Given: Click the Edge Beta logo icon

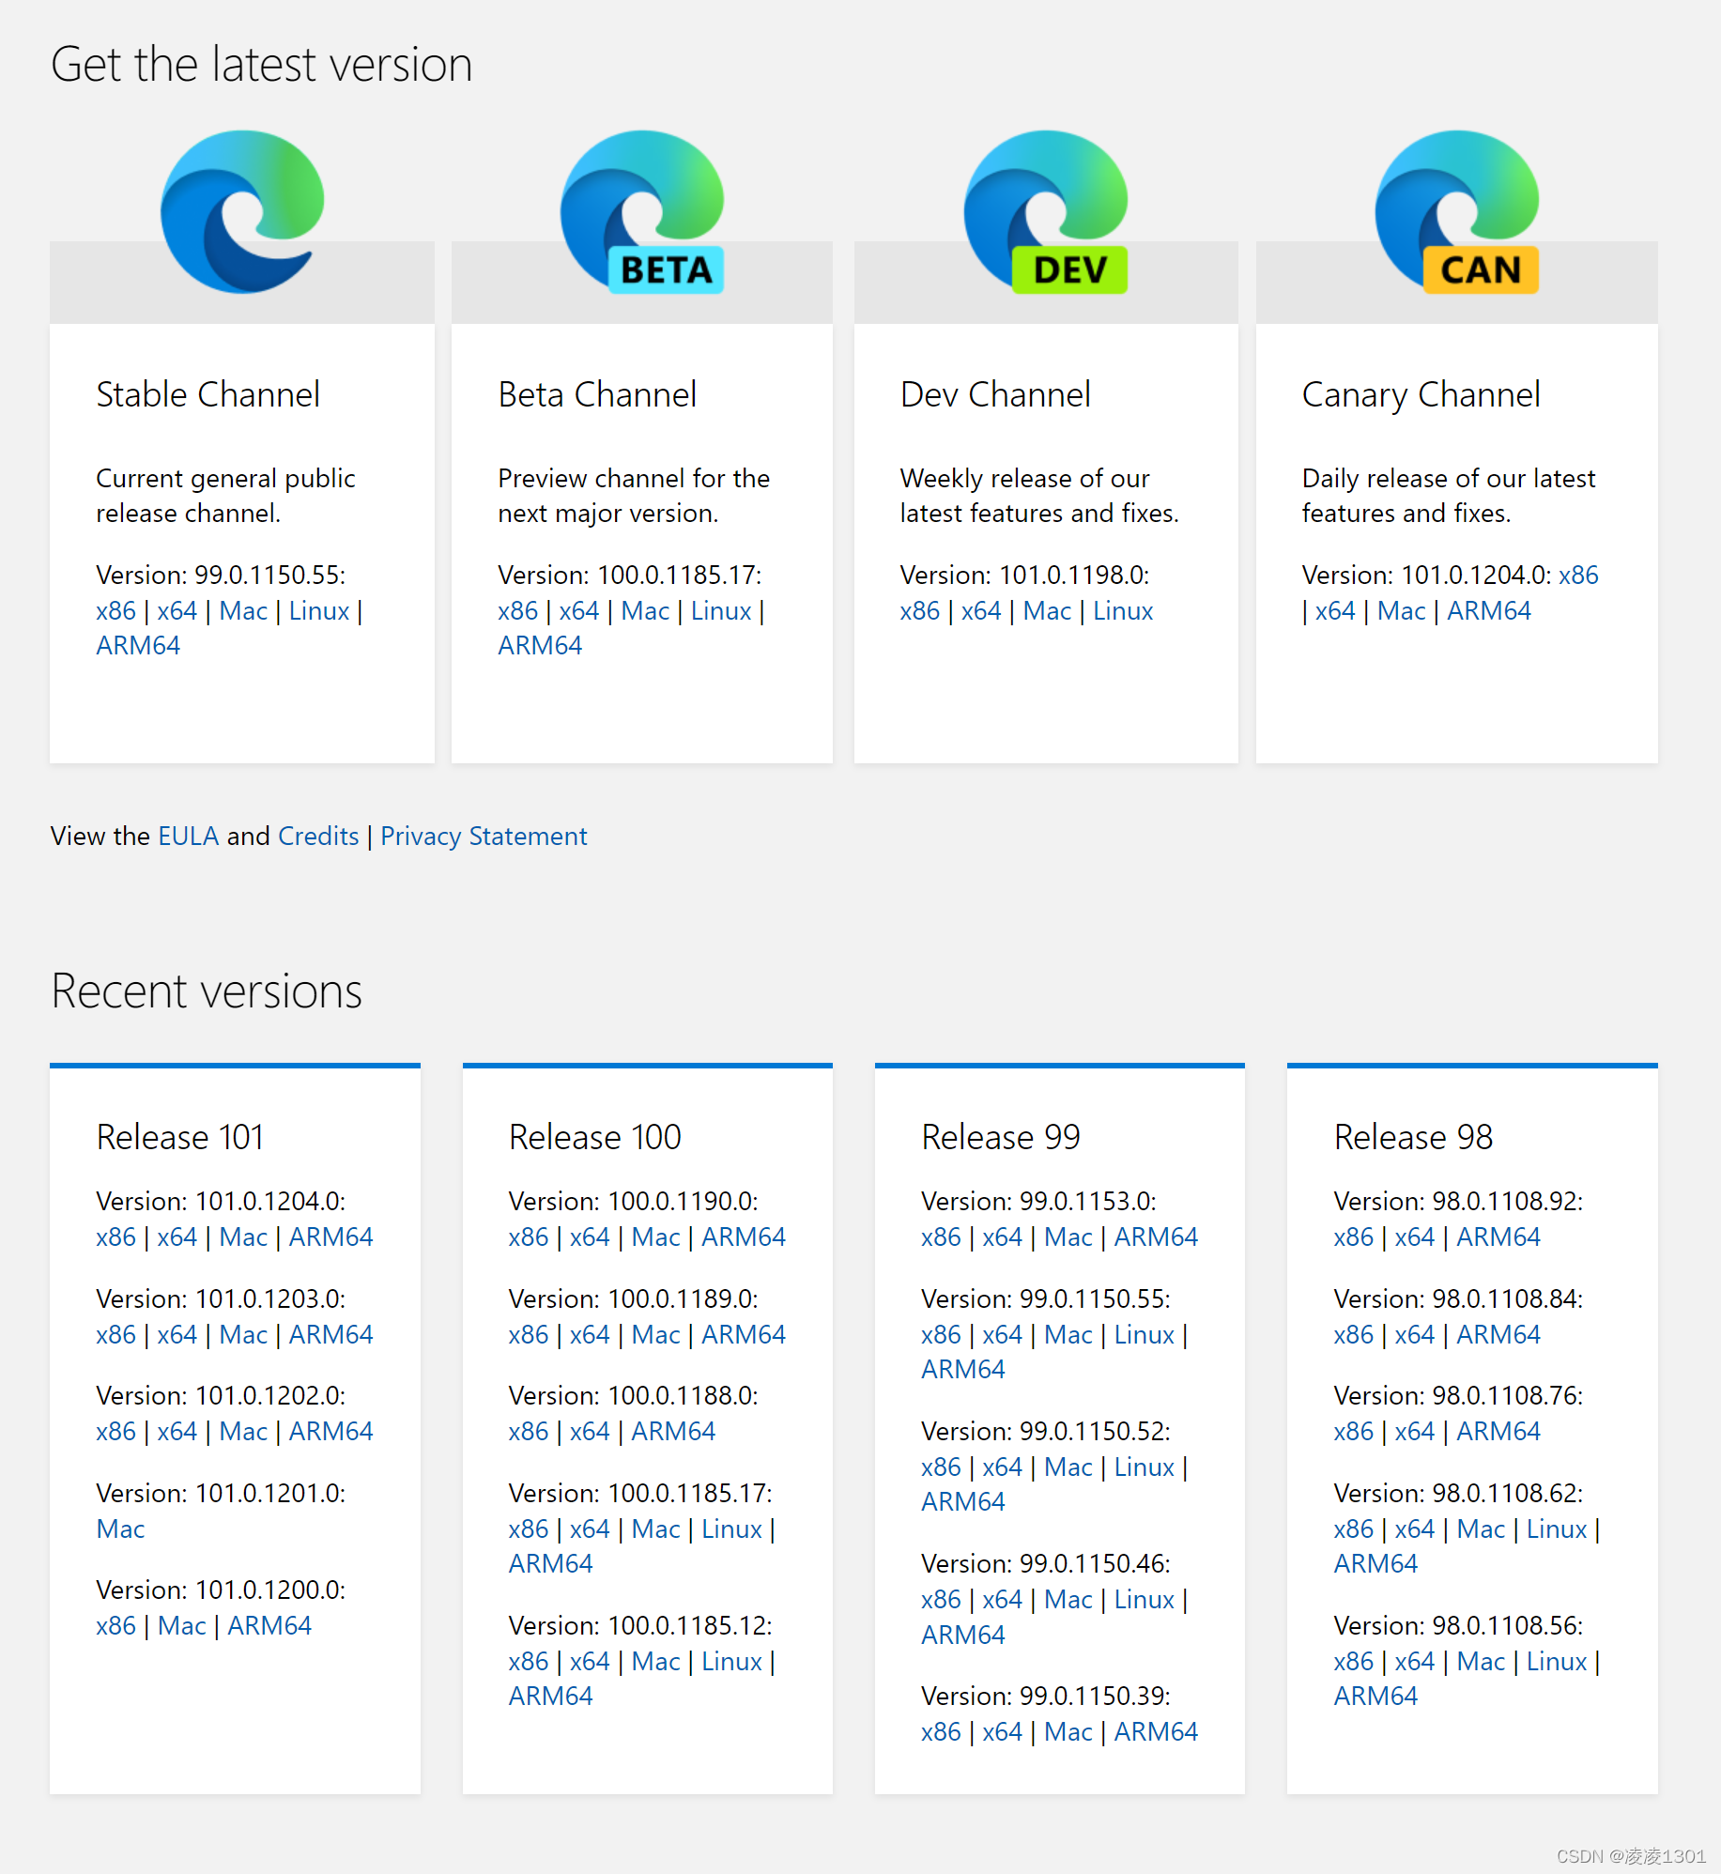Looking at the screenshot, I should click(x=643, y=211).
